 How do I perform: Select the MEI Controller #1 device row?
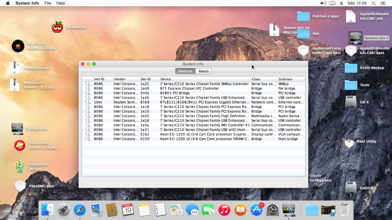(x=205, y=125)
